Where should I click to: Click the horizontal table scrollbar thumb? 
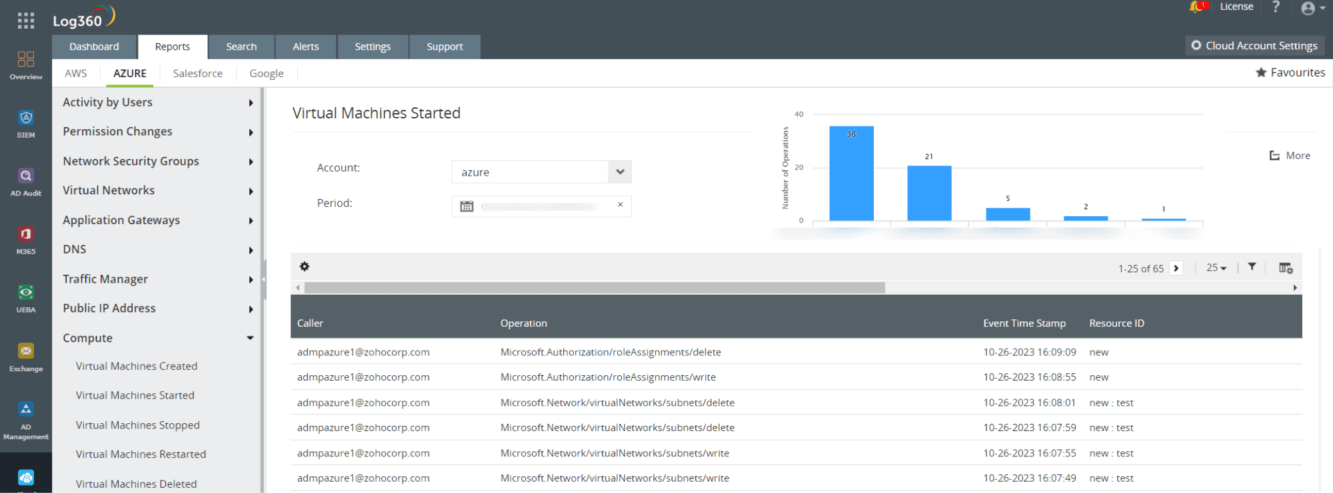pos(595,287)
